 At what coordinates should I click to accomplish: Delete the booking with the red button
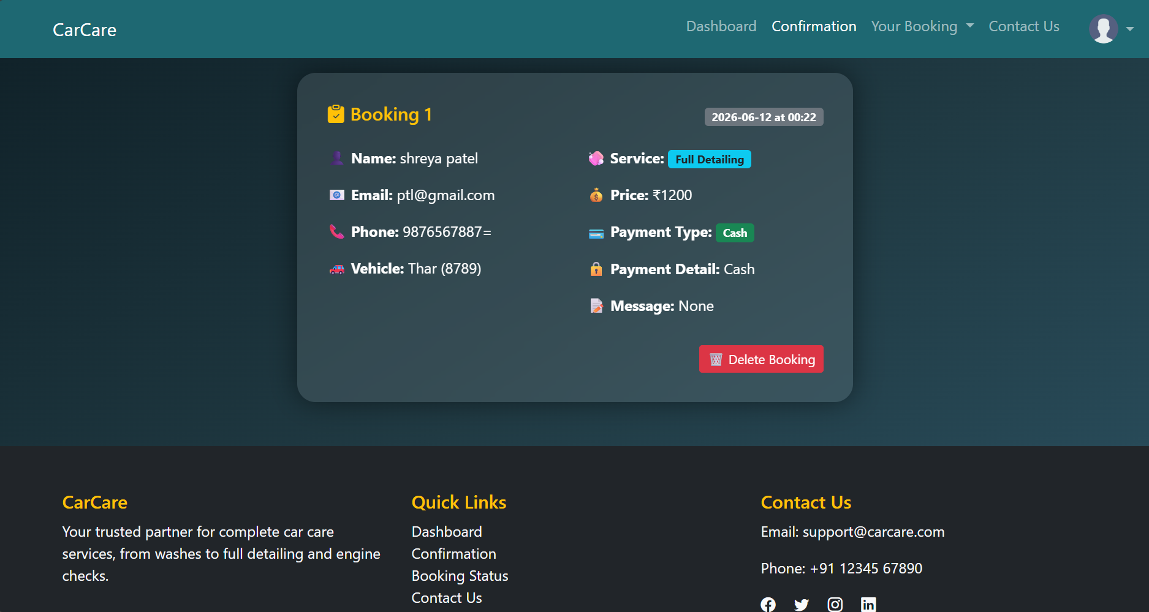[761, 359]
